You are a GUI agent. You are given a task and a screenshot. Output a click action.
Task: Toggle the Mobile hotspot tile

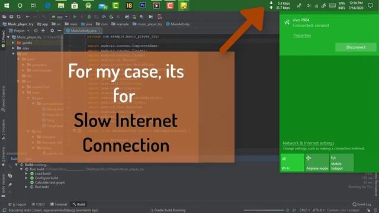tap(342, 163)
